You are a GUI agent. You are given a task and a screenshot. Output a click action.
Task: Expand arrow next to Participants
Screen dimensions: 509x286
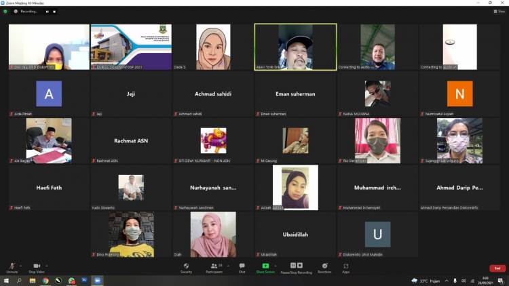coord(228,266)
